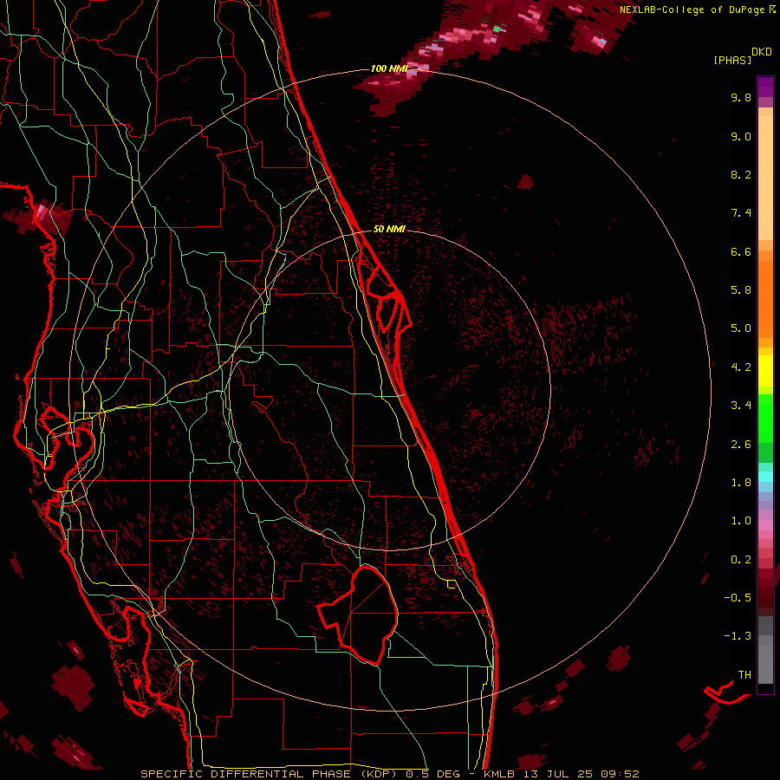
Task: Click the DKD label above the color scale
Action: [762, 52]
